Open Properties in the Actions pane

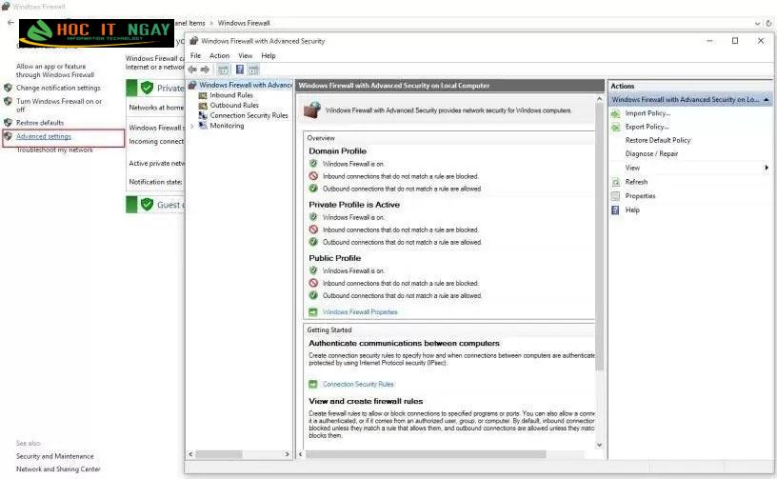(640, 196)
